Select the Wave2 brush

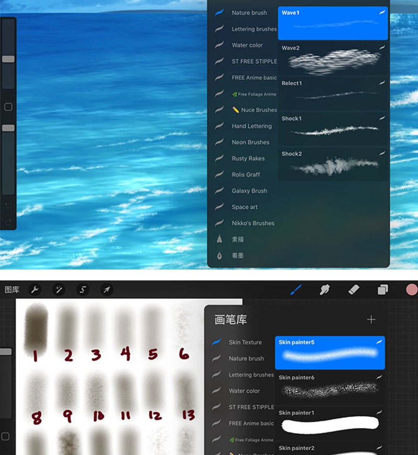[x=333, y=59]
